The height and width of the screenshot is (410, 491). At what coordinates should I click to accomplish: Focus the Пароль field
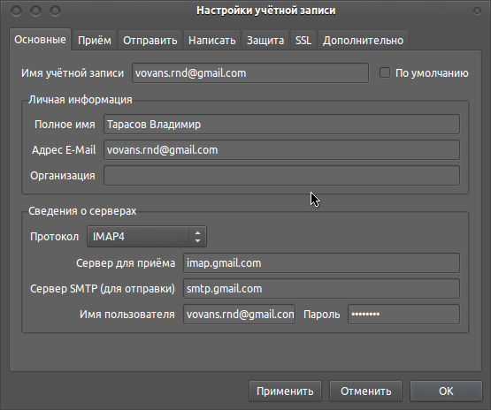pos(404,315)
